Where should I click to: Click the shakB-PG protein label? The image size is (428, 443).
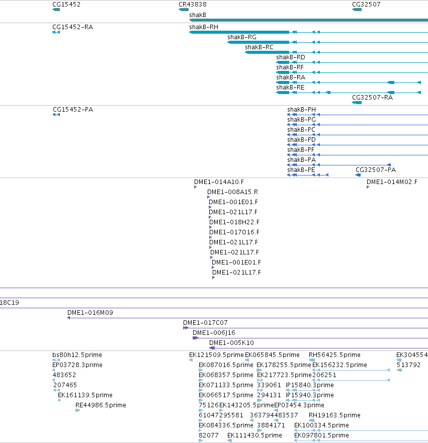301,120
